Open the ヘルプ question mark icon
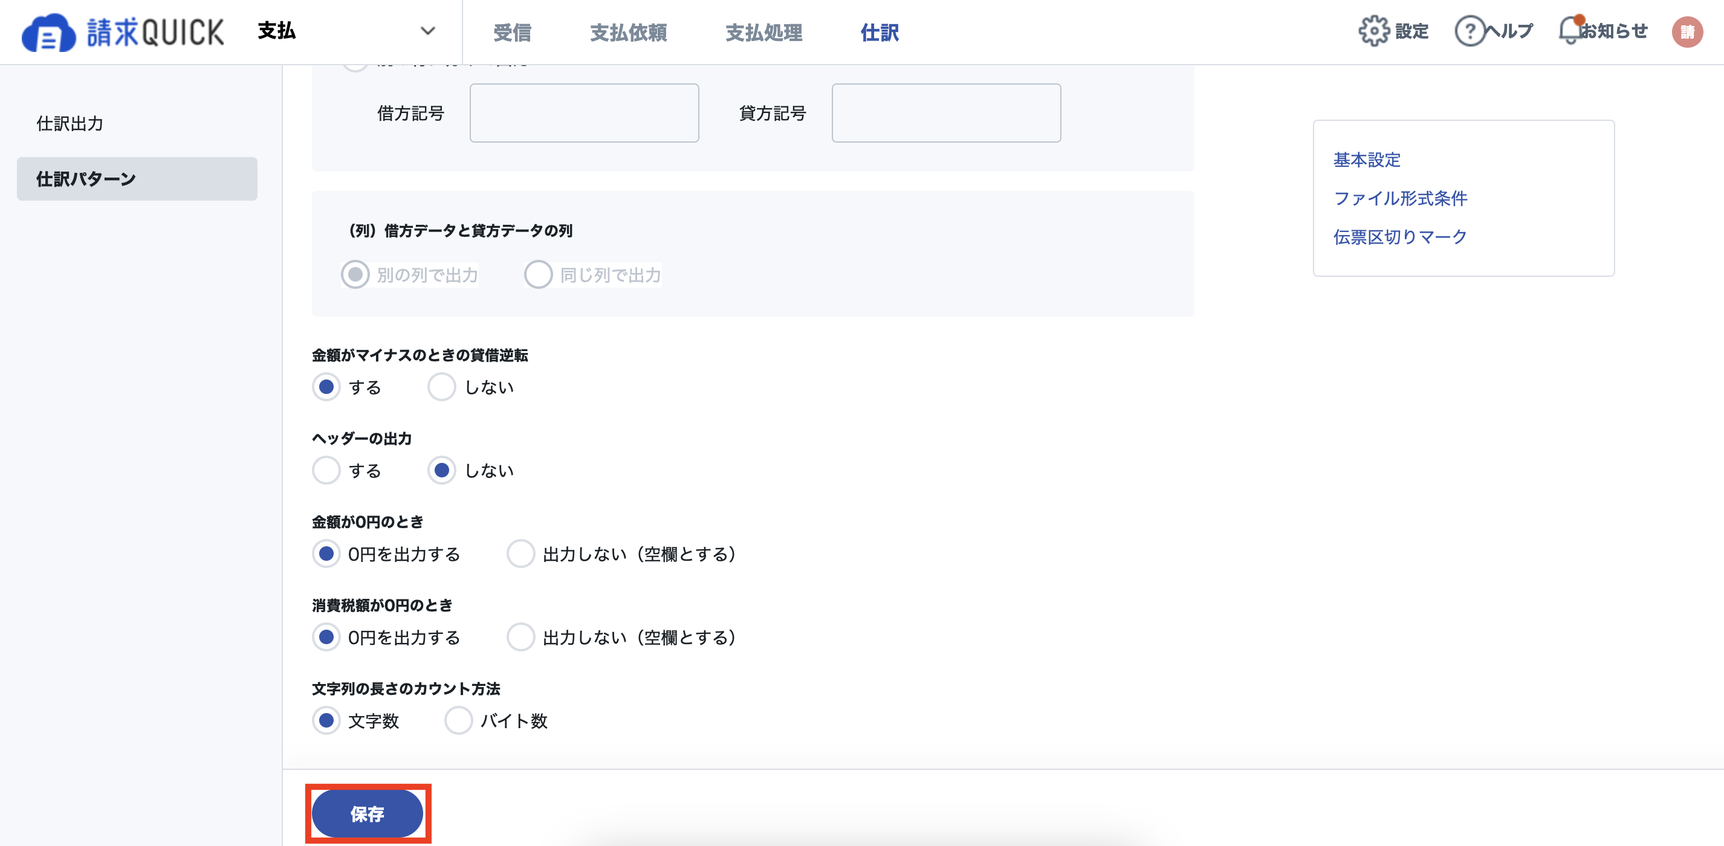 pyautogui.click(x=1470, y=31)
